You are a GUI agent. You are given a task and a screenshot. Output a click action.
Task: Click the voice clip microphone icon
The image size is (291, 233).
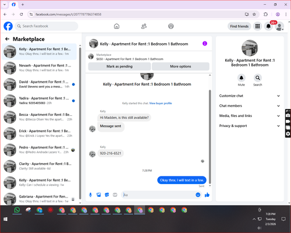tap(90, 195)
